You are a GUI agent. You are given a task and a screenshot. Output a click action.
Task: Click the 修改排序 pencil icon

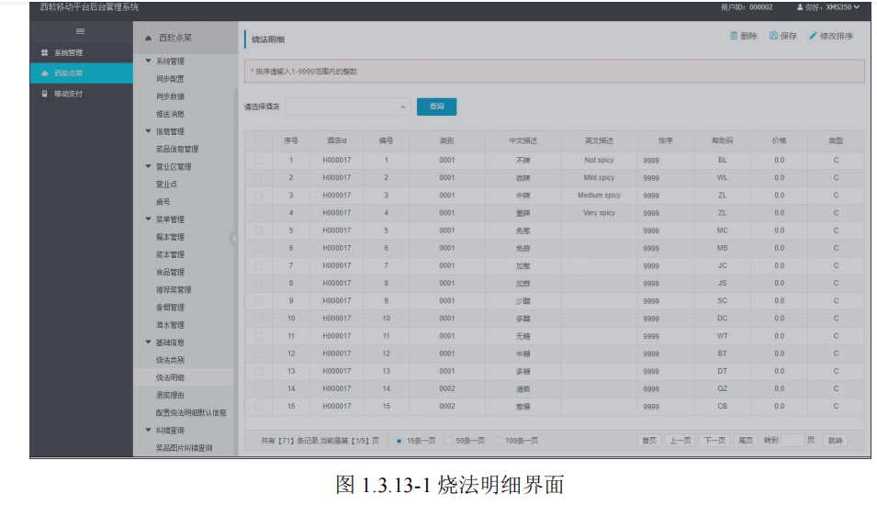pos(813,36)
